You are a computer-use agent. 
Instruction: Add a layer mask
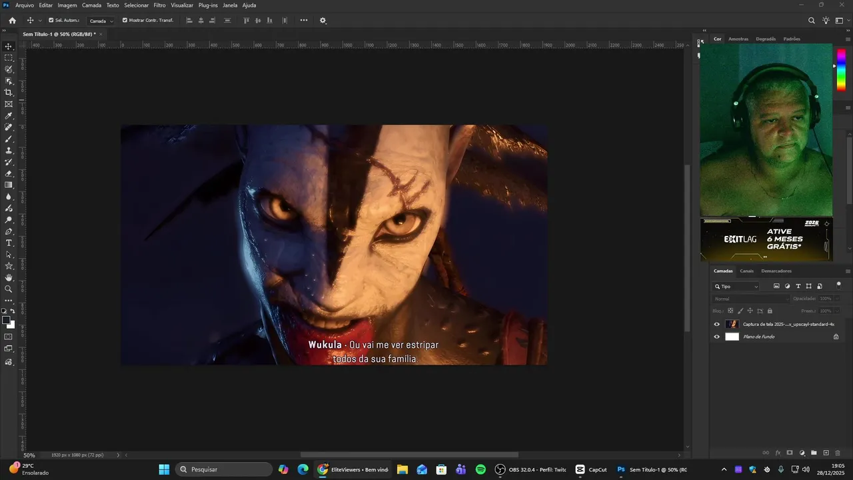pyautogui.click(x=790, y=453)
